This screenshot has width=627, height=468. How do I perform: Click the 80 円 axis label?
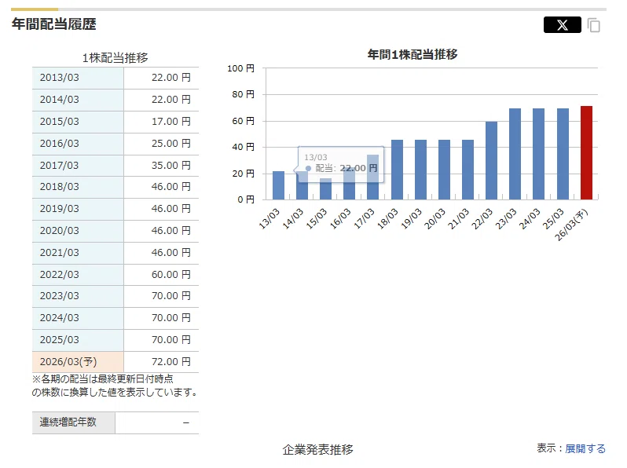(243, 94)
